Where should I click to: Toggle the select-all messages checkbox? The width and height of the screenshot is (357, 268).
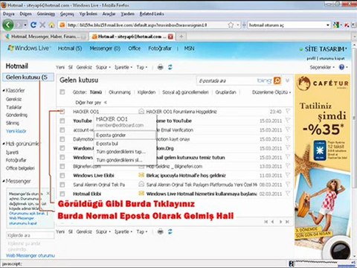click(62, 92)
